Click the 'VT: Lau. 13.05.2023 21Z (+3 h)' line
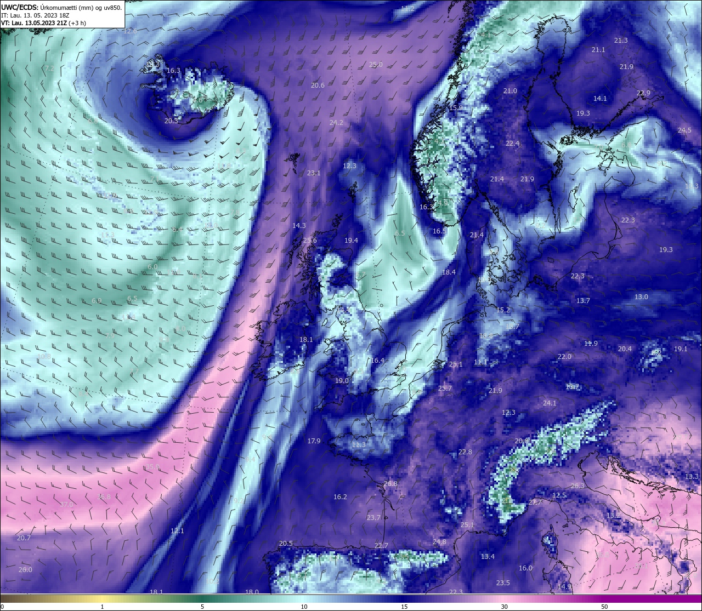 point(43,23)
